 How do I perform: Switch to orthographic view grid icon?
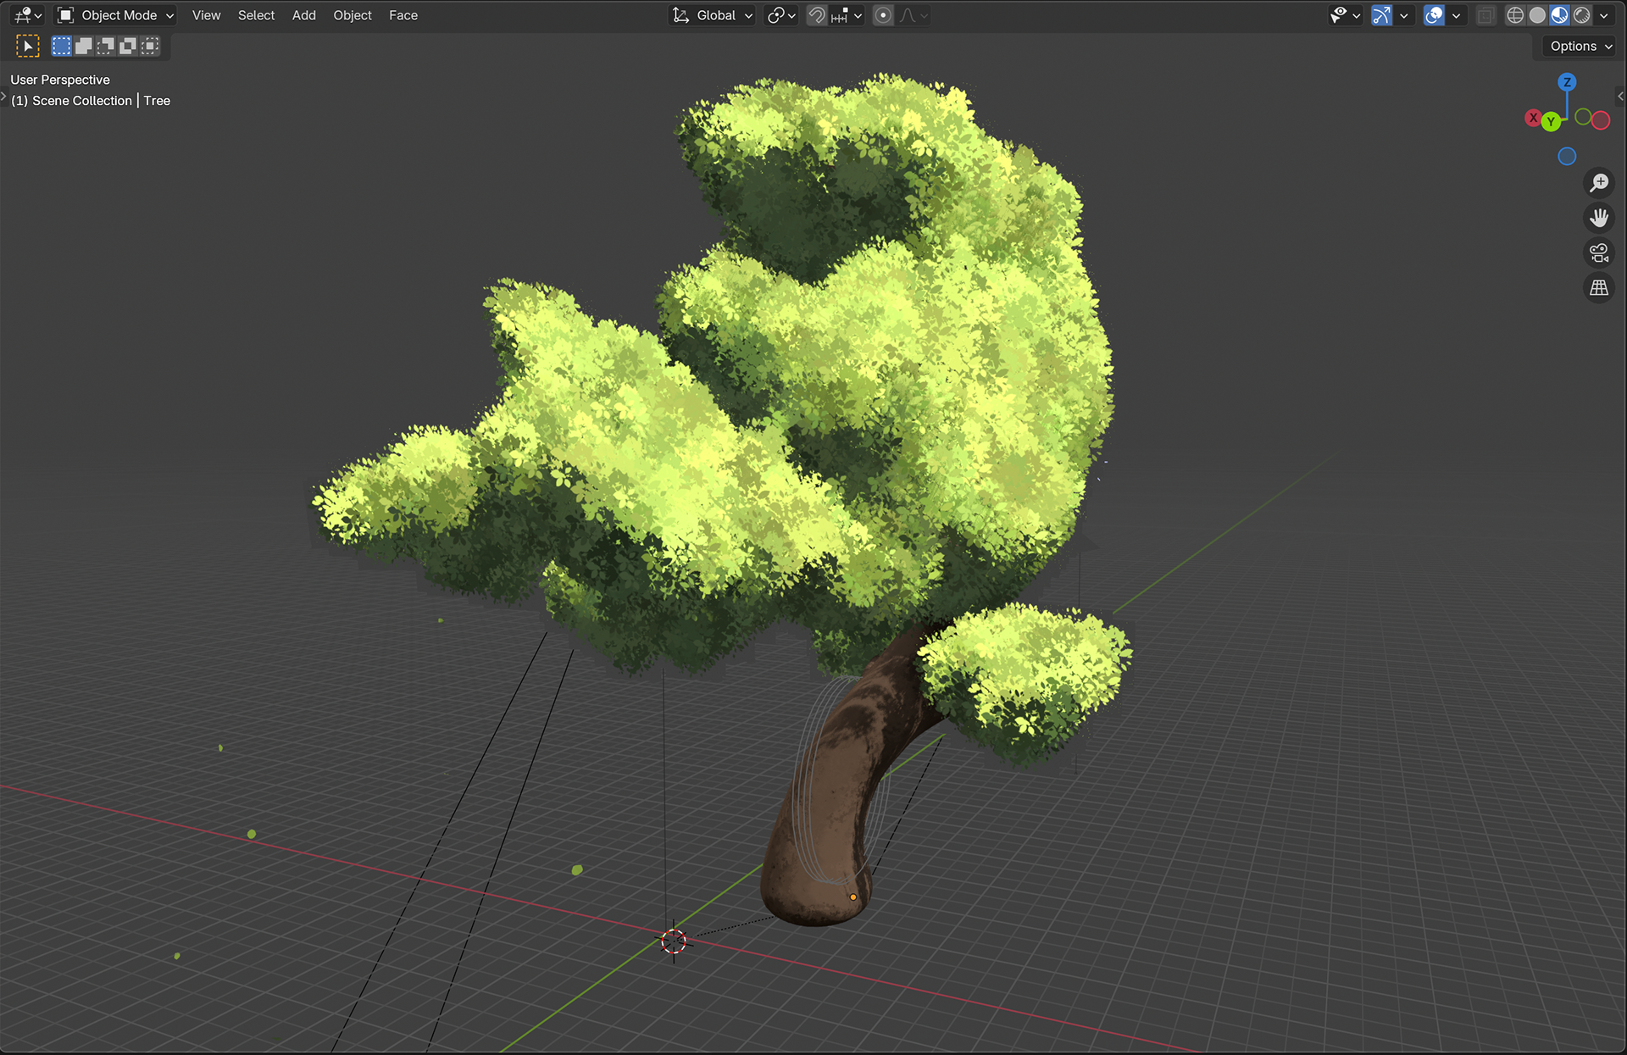pos(1599,288)
